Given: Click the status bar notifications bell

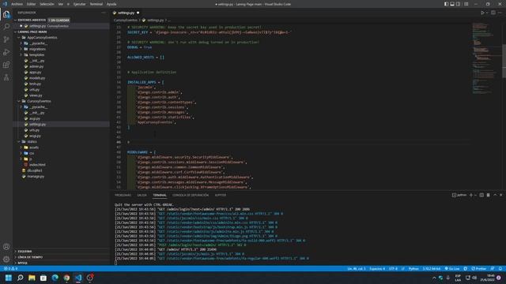Looking at the screenshot, I should click(500, 268).
